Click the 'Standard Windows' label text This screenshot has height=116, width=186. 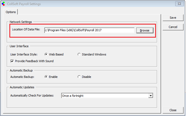coord(94,54)
